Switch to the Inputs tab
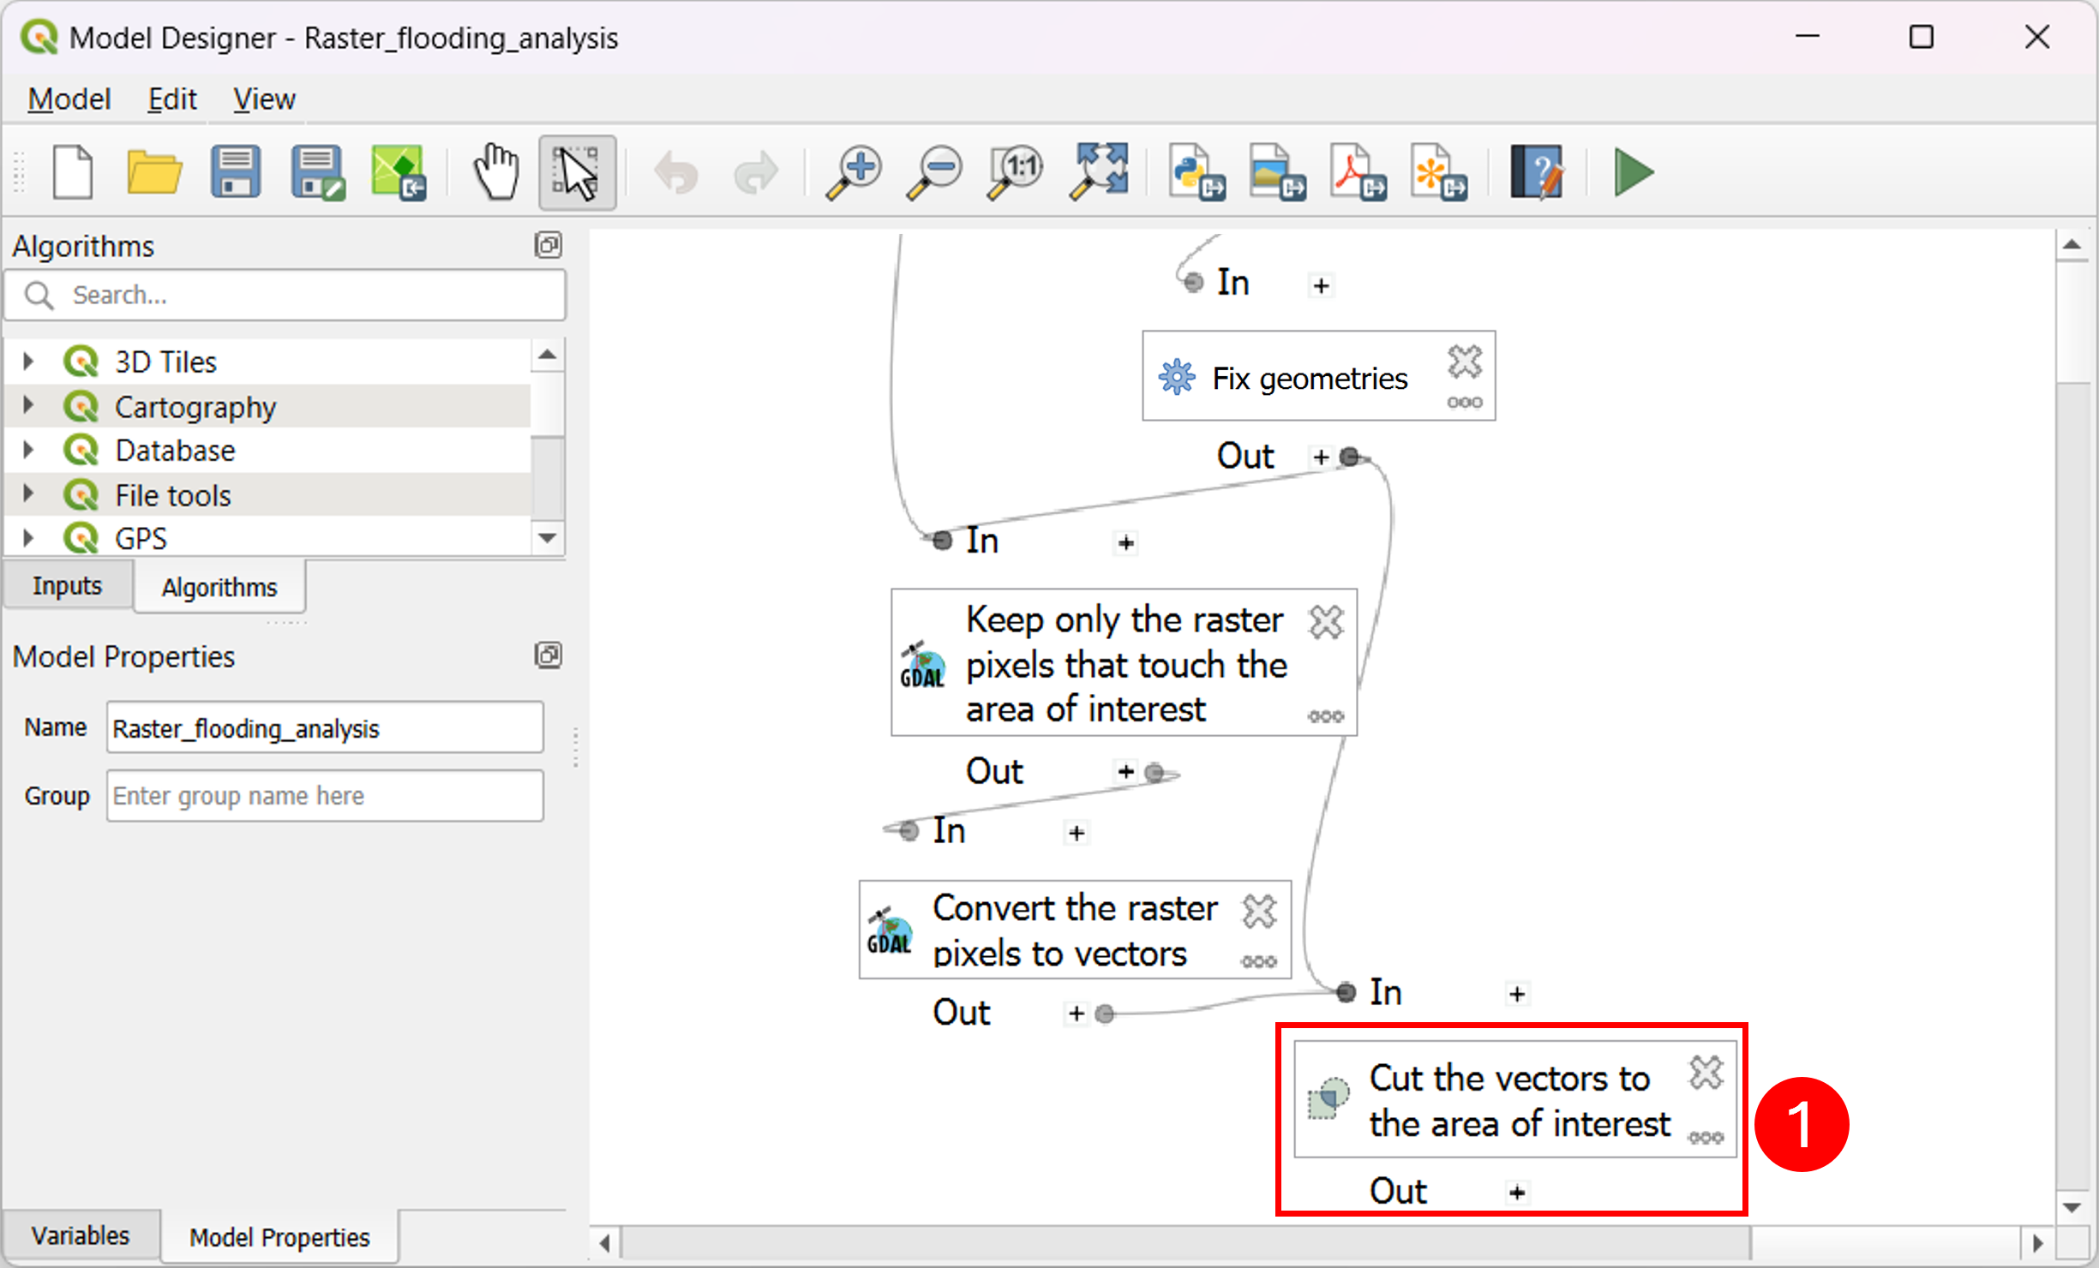 (x=67, y=586)
